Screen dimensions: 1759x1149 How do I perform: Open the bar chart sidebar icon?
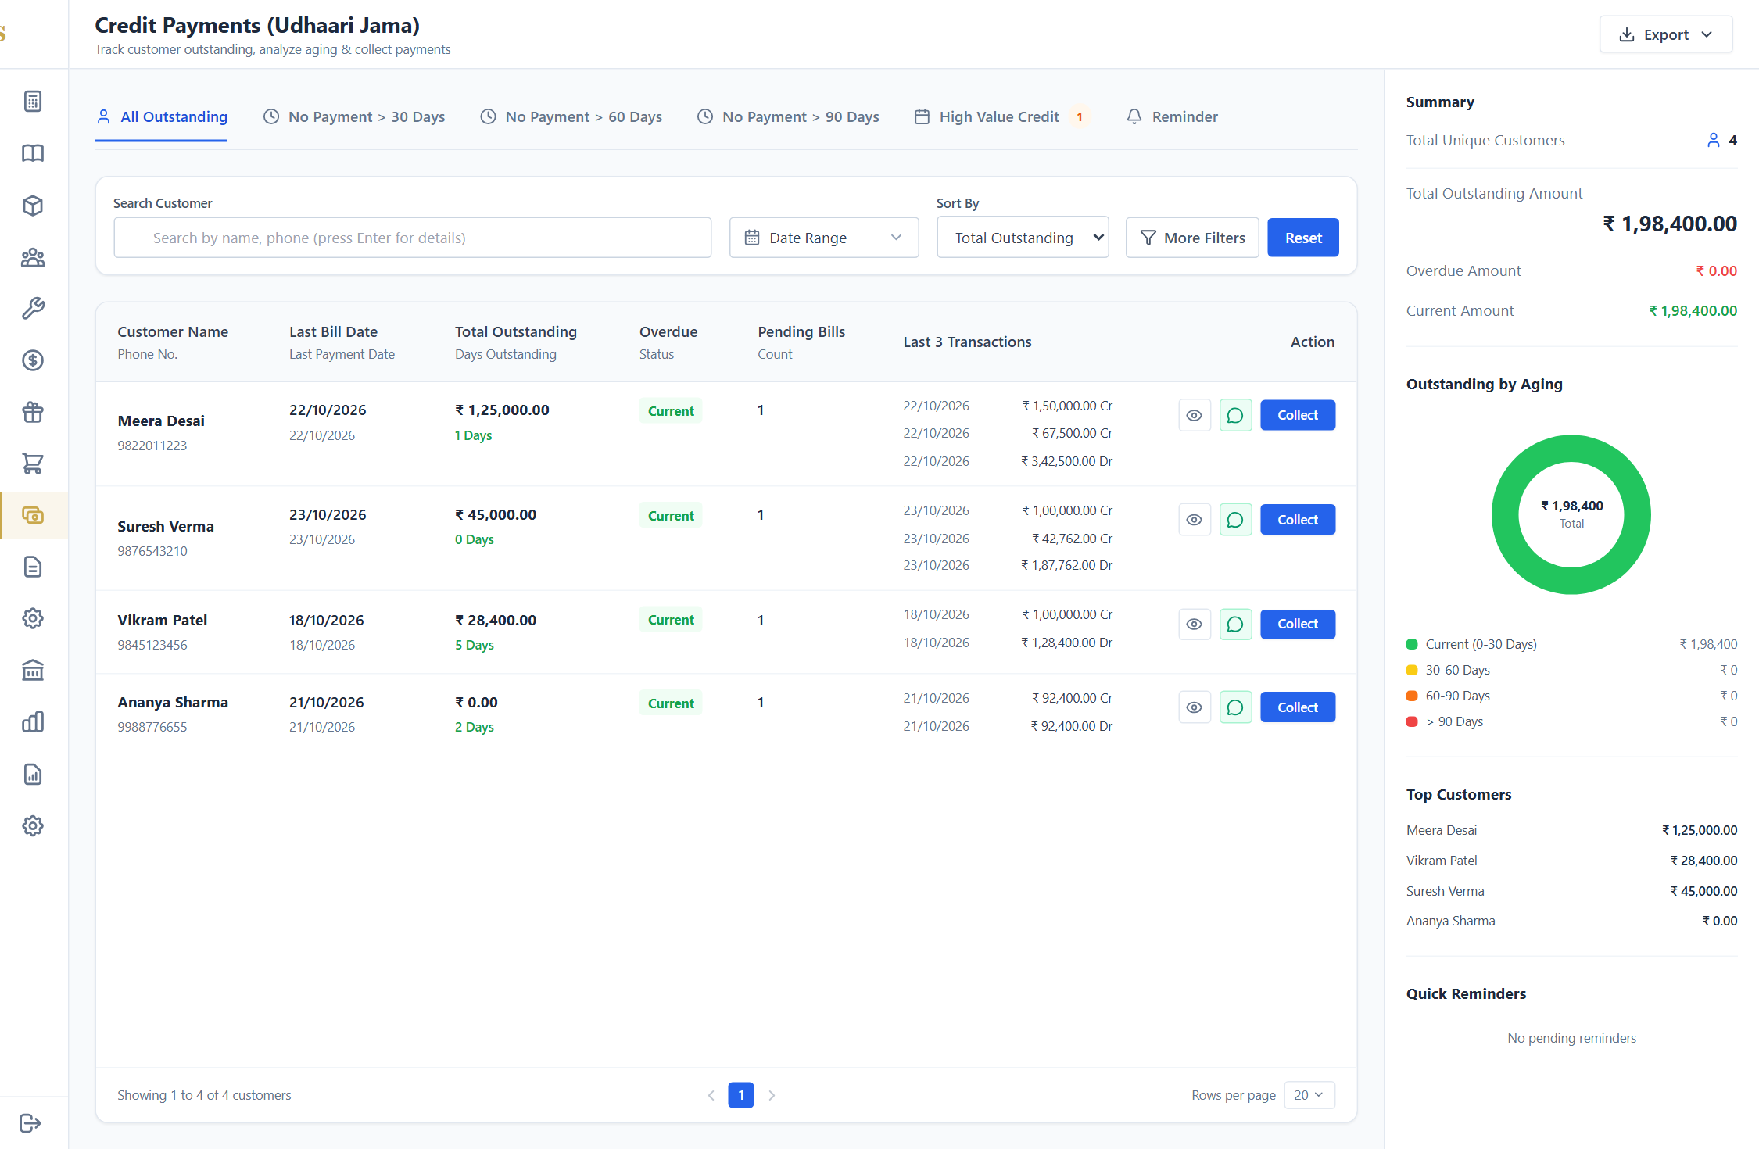tap(33, 721)
